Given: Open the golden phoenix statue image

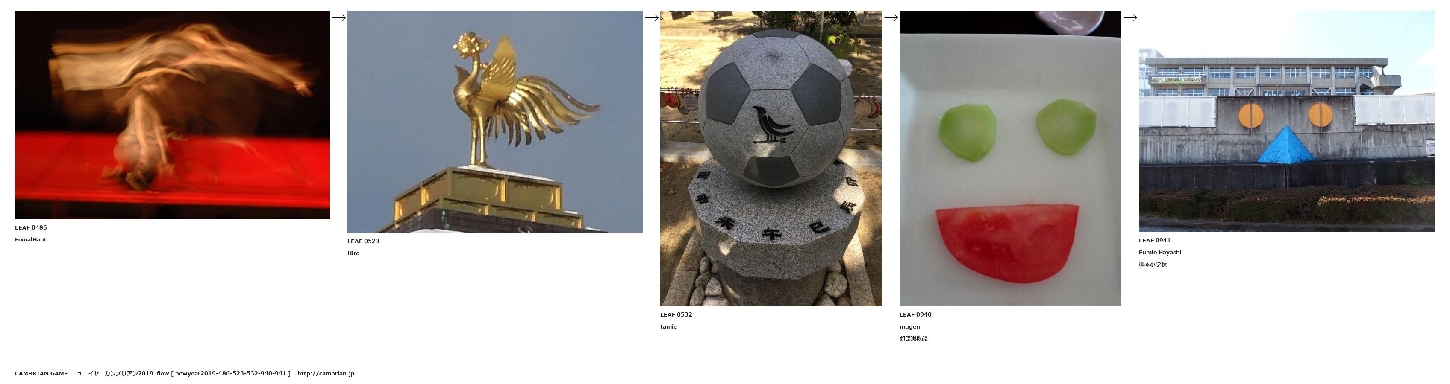Looking at the screenshot, I should (x=495, y=122).
